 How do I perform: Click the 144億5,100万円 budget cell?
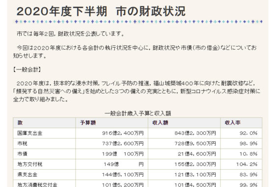click(112, 175)
